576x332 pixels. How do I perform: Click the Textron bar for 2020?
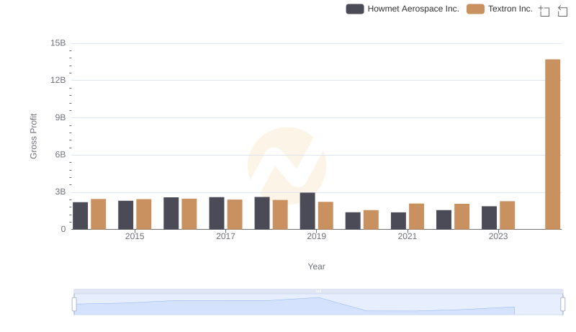point(371,220)
